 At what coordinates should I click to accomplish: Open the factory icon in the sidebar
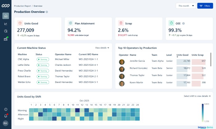click(6, 39)
